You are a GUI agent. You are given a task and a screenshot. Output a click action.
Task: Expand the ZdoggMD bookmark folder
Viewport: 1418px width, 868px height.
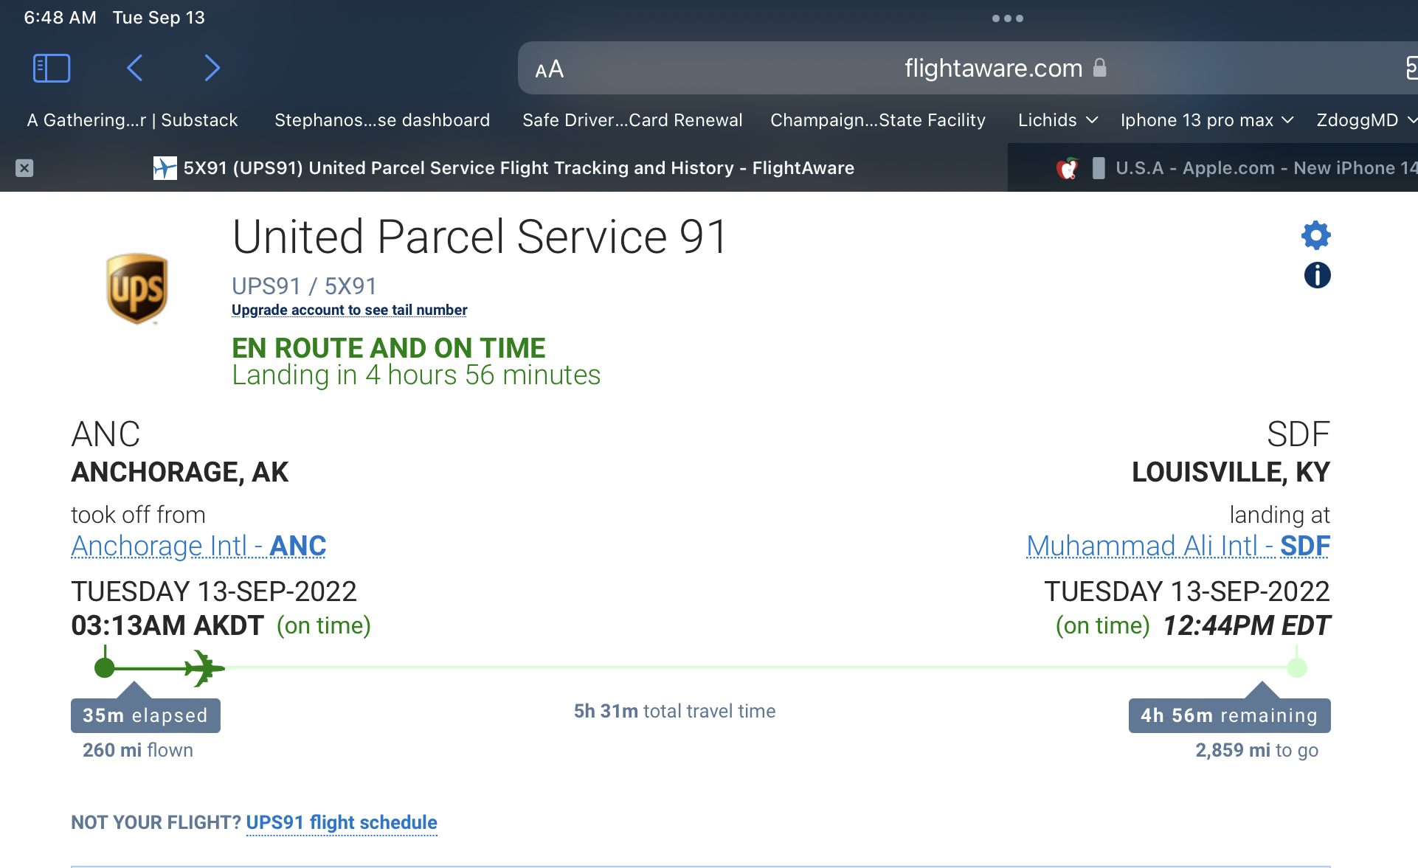coord(1366,120)
